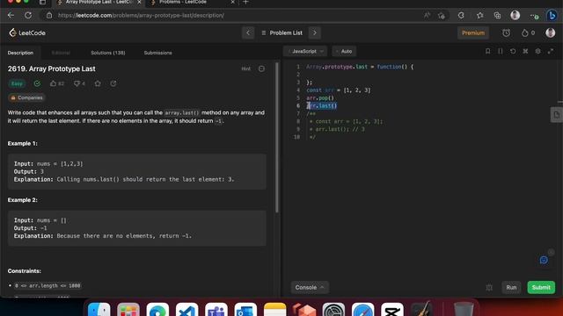Click the solved check mark icon
The height and width of the screenshot is (316, 563).
37,83
